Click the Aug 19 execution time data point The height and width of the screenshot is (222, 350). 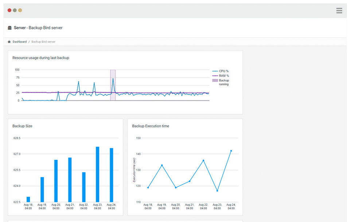[162, 165]
